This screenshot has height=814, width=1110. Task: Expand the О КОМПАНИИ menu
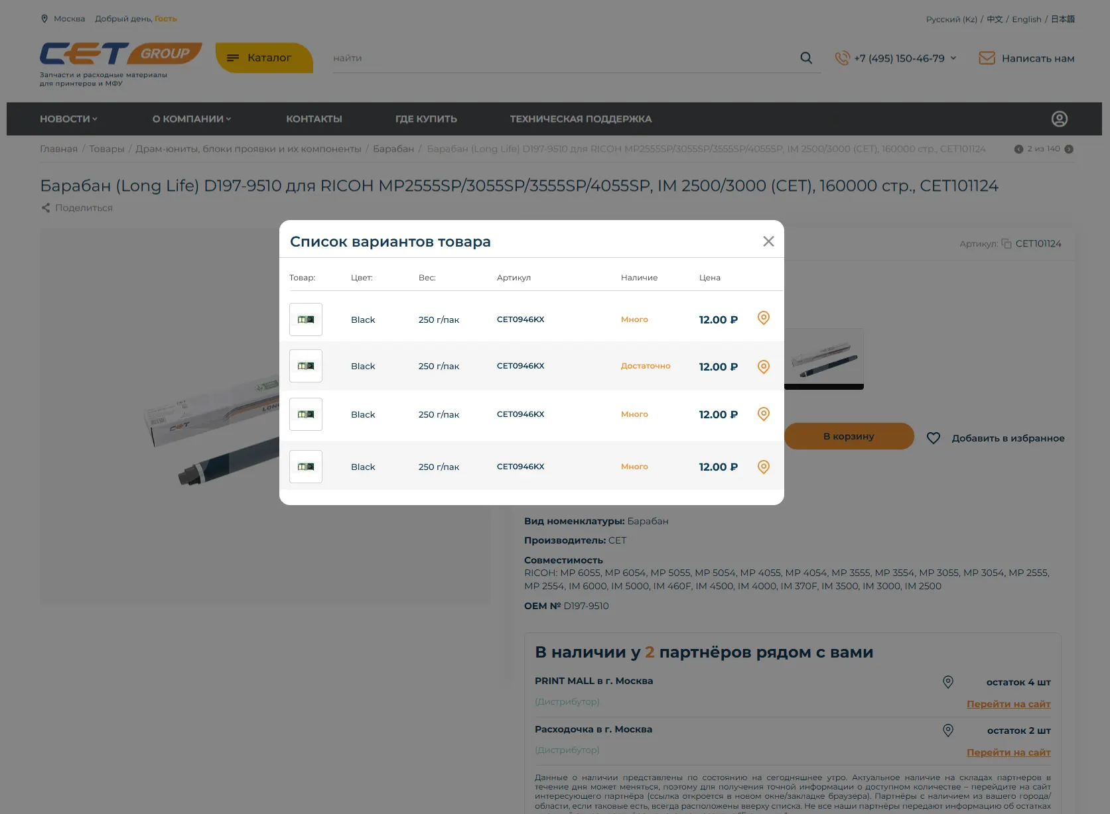coord(192,119)
